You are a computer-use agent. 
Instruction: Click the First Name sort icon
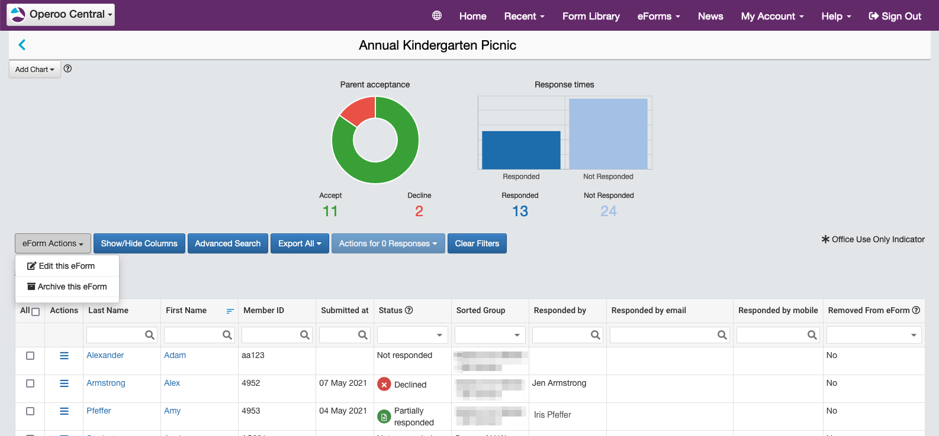[230, 311]
